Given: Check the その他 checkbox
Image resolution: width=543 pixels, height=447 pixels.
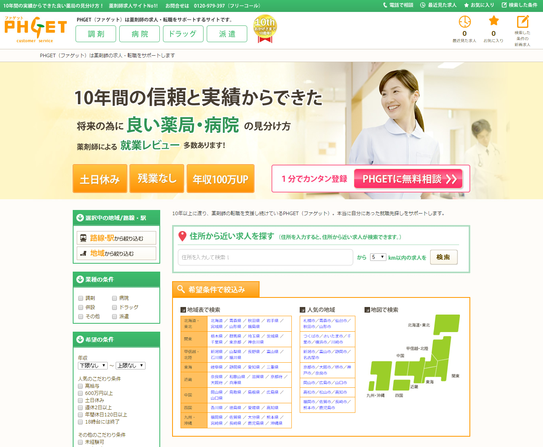Looking at the screenshot, I should (x=81, y=317).
